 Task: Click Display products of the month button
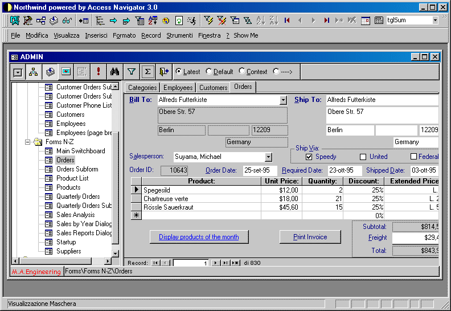click(199, 237)
